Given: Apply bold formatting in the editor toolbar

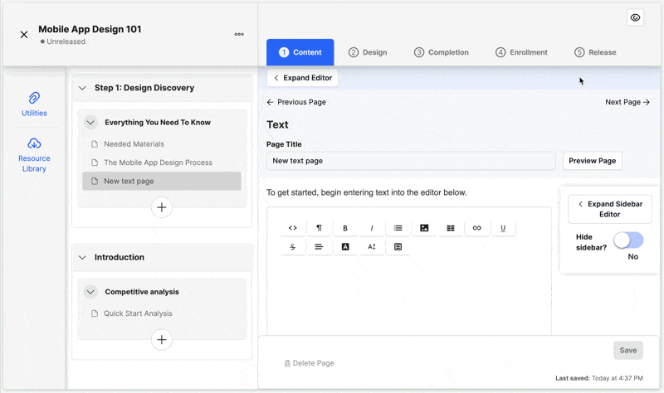Looking at the screenshot, I should coord(345,228).
